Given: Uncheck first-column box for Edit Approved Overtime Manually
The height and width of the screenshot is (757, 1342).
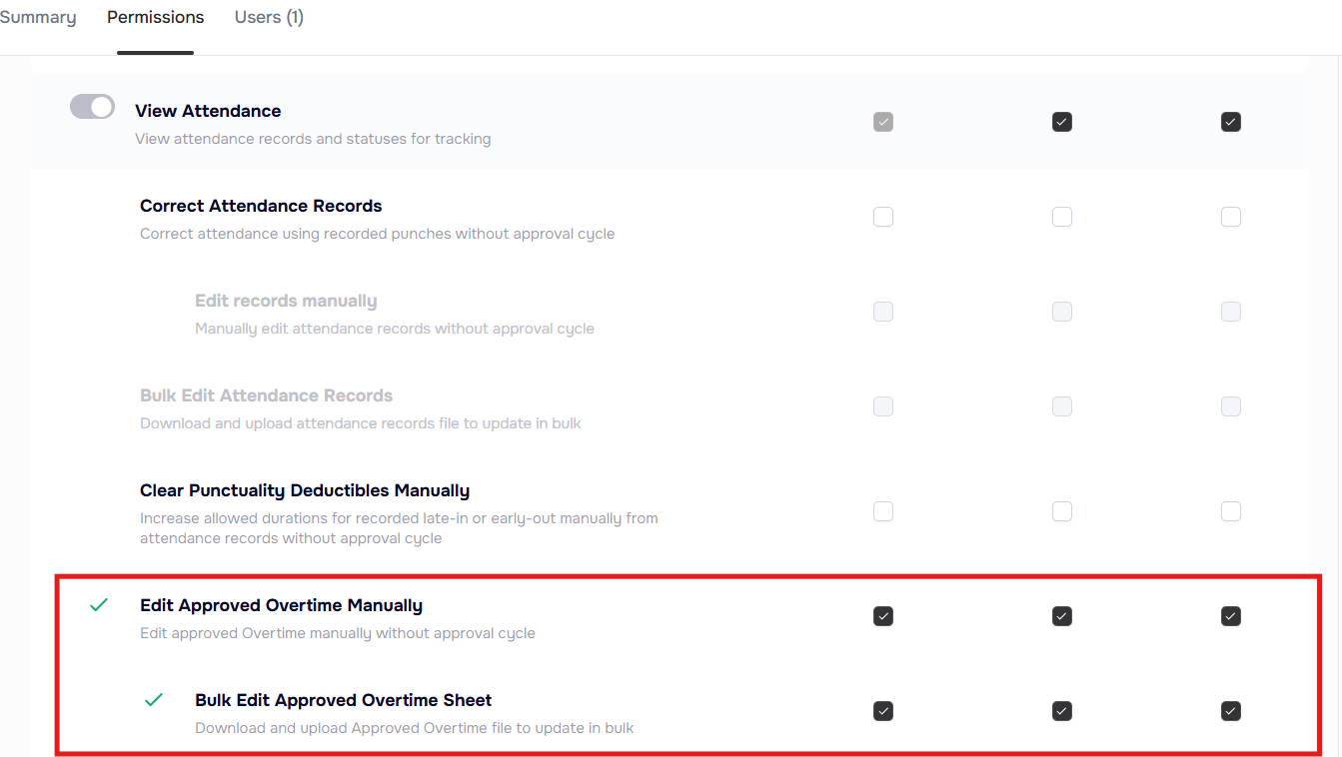Looking at the screenshot, I should (x=883, y=616).
